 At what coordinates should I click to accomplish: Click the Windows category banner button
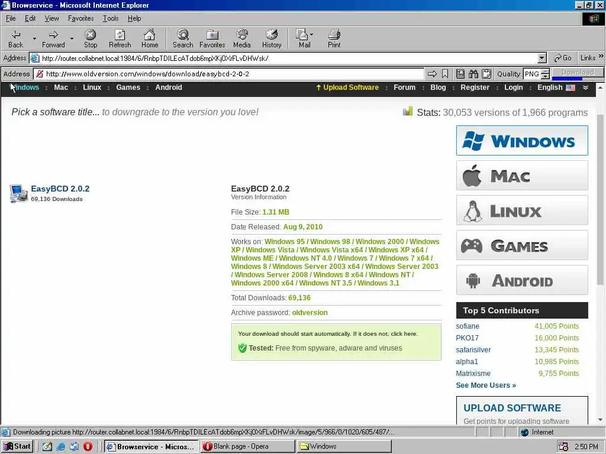(x=522, y=140)
